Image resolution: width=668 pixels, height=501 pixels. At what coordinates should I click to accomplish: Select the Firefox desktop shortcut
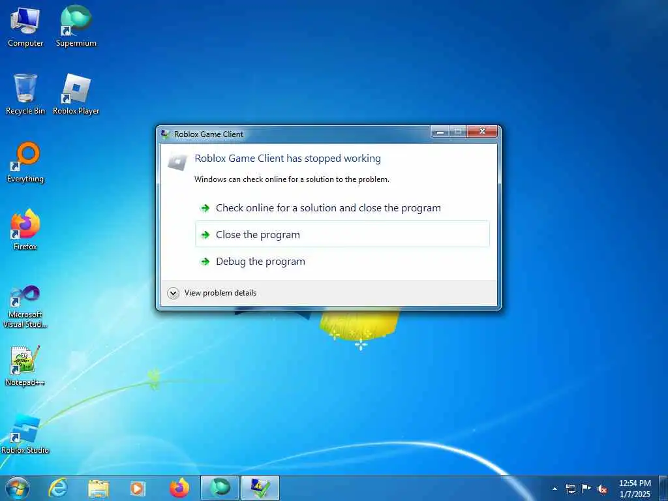tap(25, 230)
